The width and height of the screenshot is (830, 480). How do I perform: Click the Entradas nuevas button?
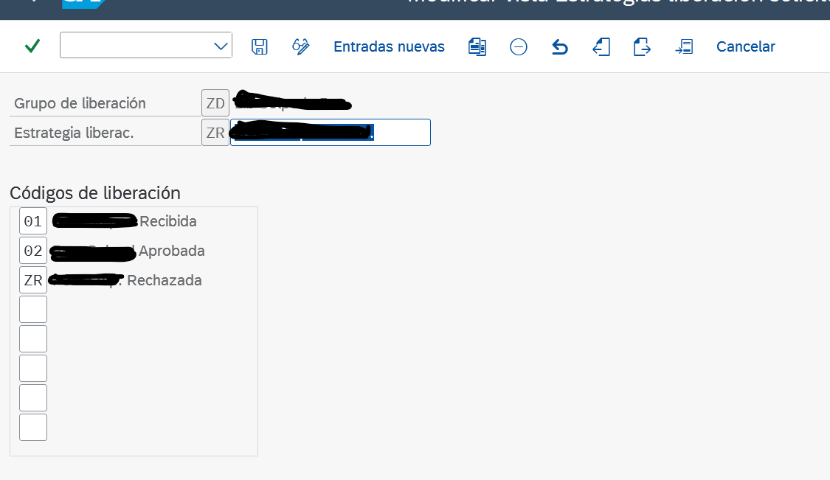(x=389, y=46)
